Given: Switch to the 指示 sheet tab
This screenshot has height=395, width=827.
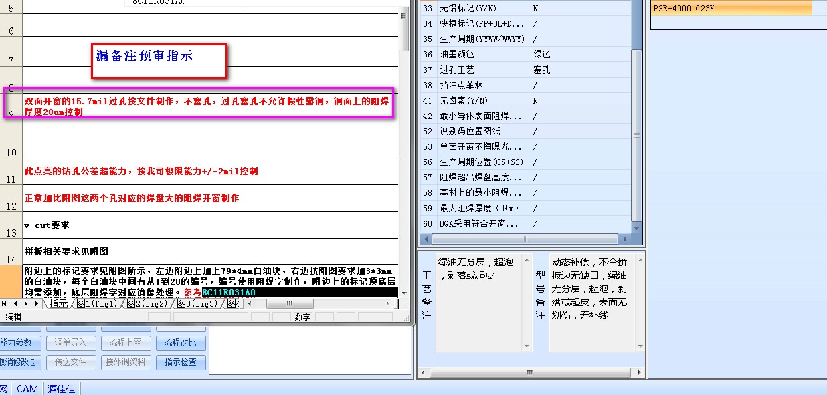Looking at the screenshot, I should coord(59,303).
